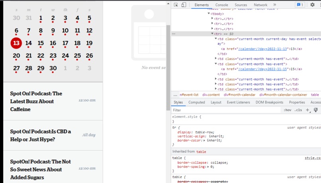Select the Computed pane tab
The height and width of the screenshot is (183, 321).
pyautogui.click(x=196, y=102)
